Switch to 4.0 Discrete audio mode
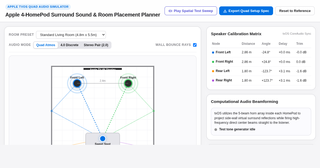The height and width of the screenshot is (168, 320). pyautogui.click(x=69, y=45)
